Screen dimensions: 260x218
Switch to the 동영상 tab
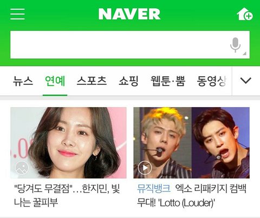coord(212,81)
